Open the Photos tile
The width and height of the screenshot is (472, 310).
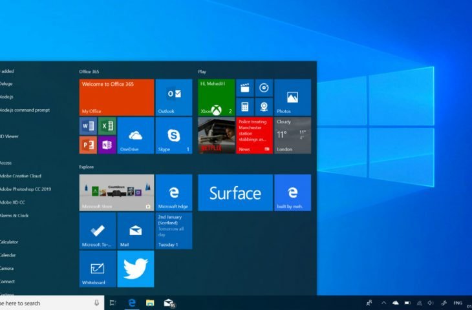292,98
